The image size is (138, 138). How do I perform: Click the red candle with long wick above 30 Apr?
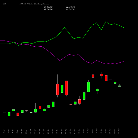[x=58, y=89]
